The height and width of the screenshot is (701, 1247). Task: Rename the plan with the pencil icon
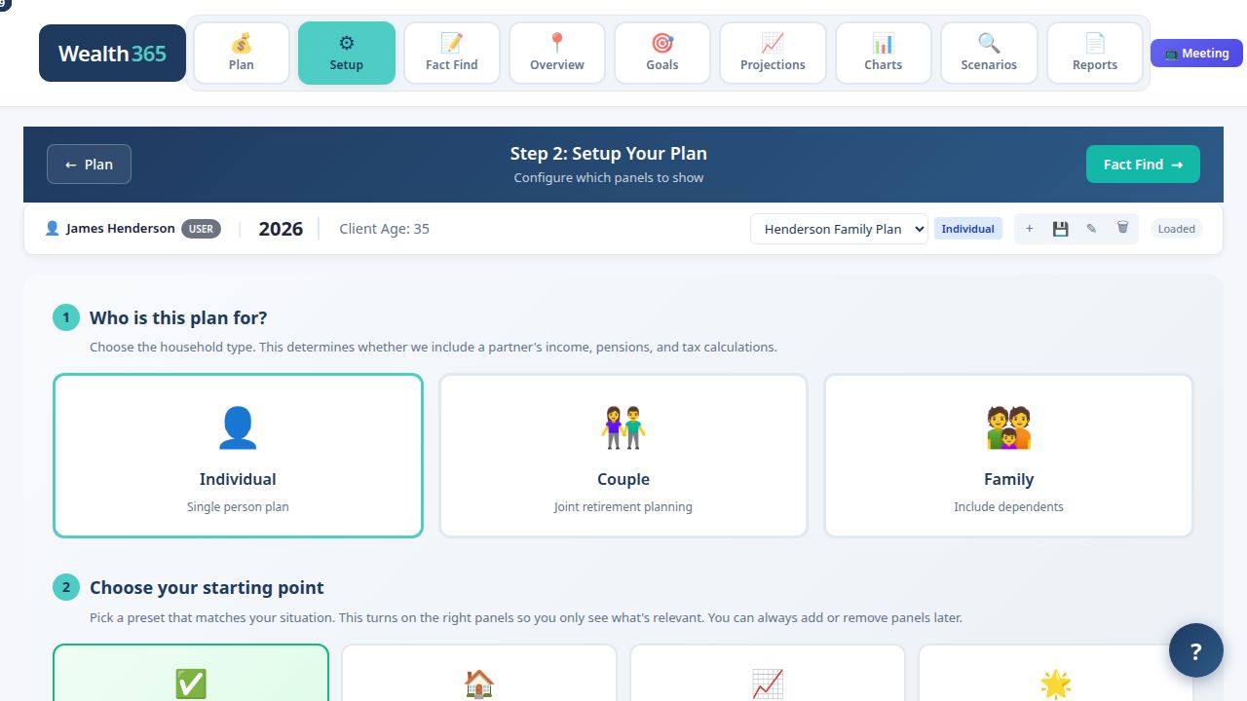tap(1091, 228)
